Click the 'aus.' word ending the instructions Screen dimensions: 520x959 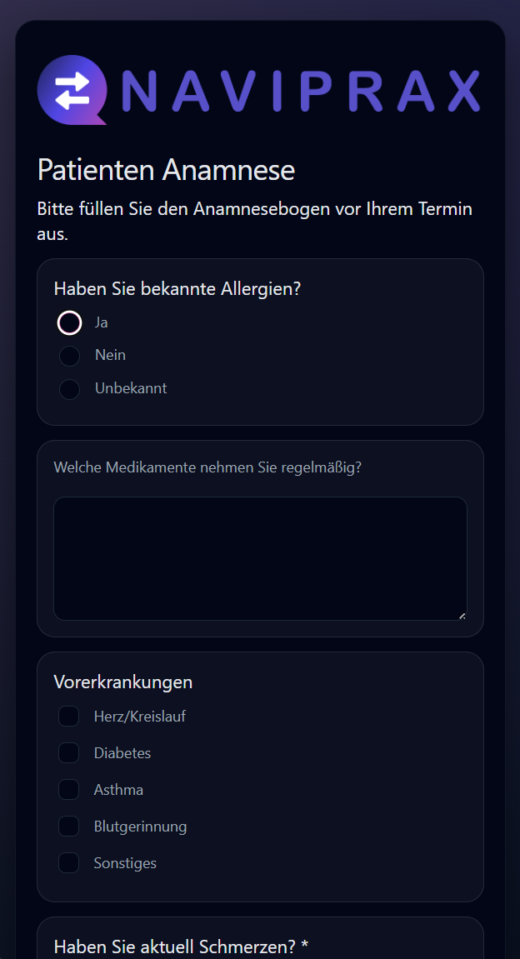pos(52,235)
